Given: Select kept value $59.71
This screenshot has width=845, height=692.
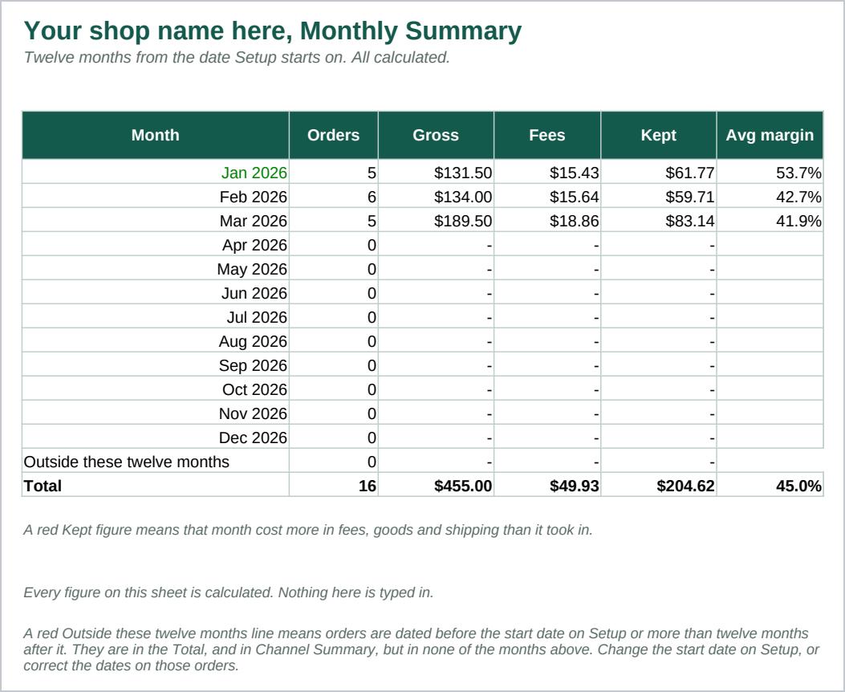Looking at the screenshot, I should 659,197.
